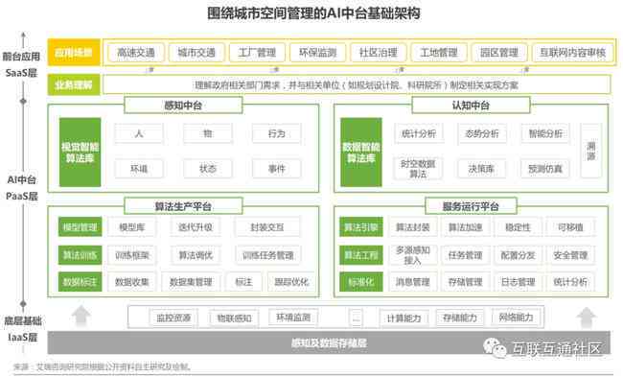Select the 事件 box
Image resolution: width=623 pixels, height=377 pixels.
point(277,169)
